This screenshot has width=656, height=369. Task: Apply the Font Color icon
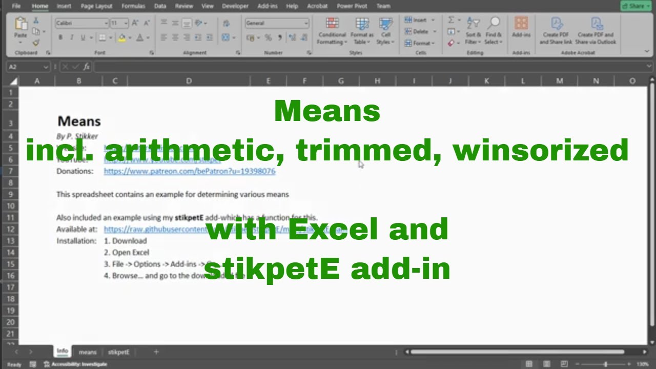(x=140, y=38)
